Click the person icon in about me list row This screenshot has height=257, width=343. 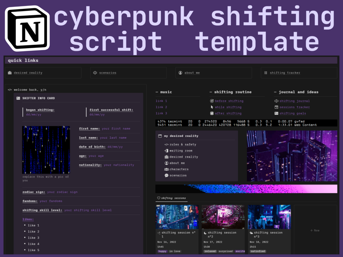coord(167,163)
